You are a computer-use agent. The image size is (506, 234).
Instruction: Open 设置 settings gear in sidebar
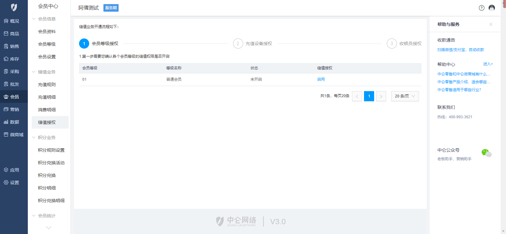tap(12, 183)
